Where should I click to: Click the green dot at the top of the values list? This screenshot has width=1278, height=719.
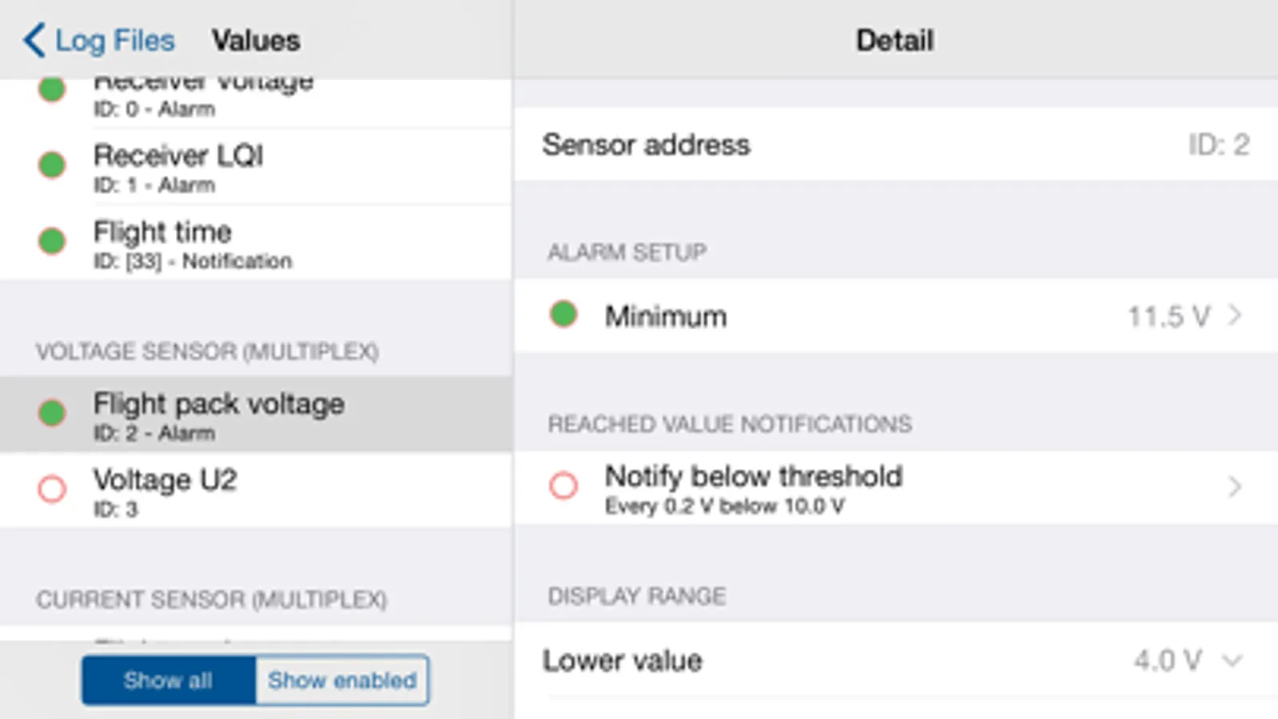click(53, 89)
